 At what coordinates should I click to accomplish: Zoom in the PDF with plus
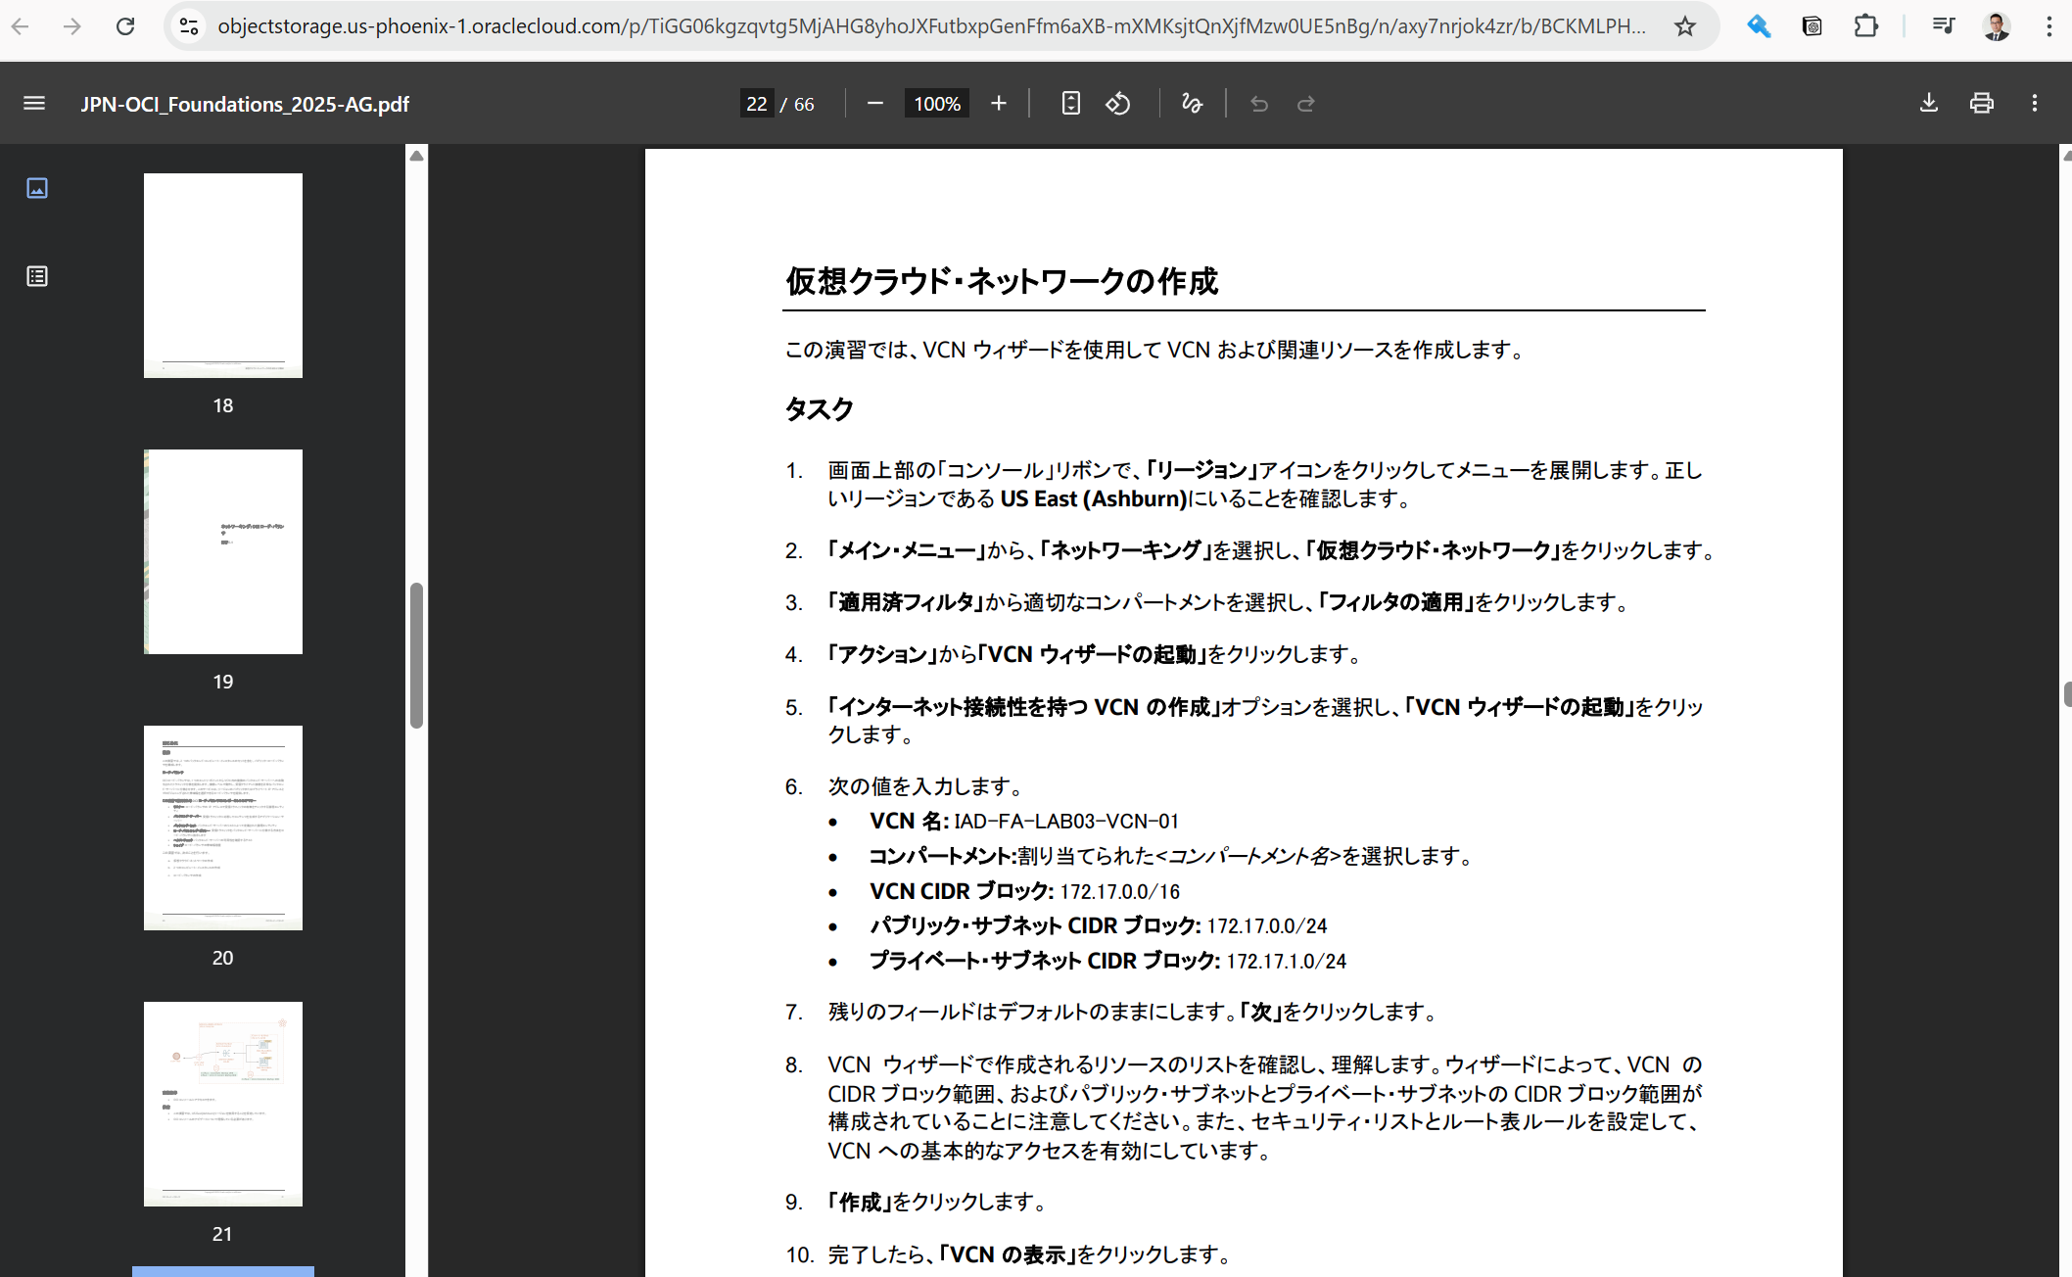tap(999, 104)
